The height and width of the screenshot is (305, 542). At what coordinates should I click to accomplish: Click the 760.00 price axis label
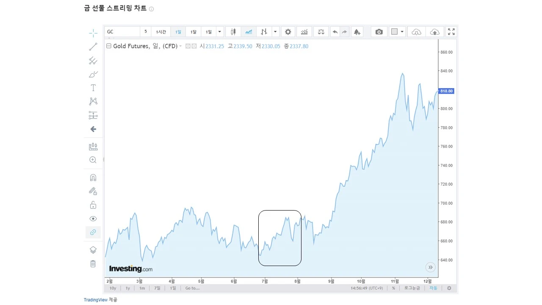pos(447,147)
